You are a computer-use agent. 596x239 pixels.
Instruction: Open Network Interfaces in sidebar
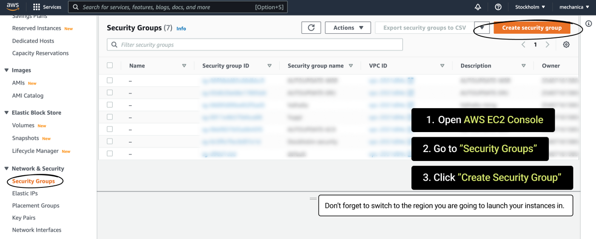point(37,230)
